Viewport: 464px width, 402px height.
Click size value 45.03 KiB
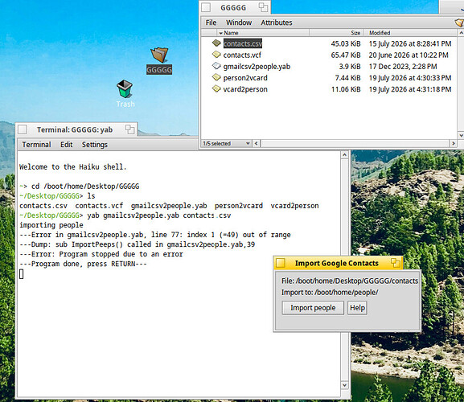(346, 43)
